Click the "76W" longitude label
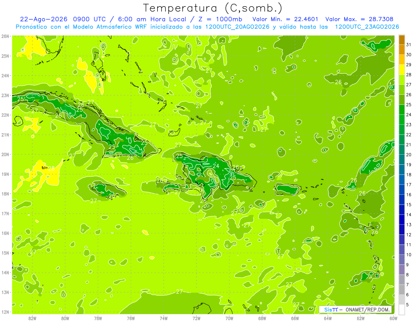 coord(131,318)
